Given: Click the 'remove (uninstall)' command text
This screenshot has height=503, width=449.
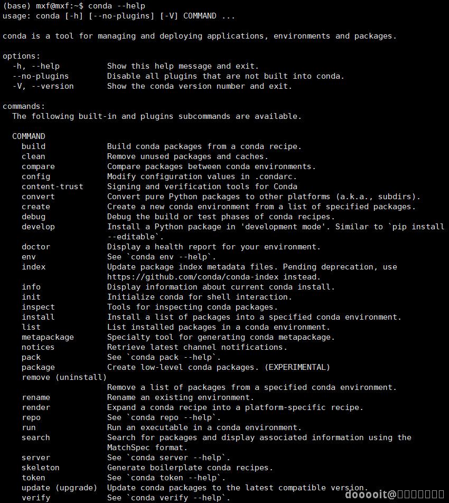Looking at the screenshot, I should (x=64, y=377).
